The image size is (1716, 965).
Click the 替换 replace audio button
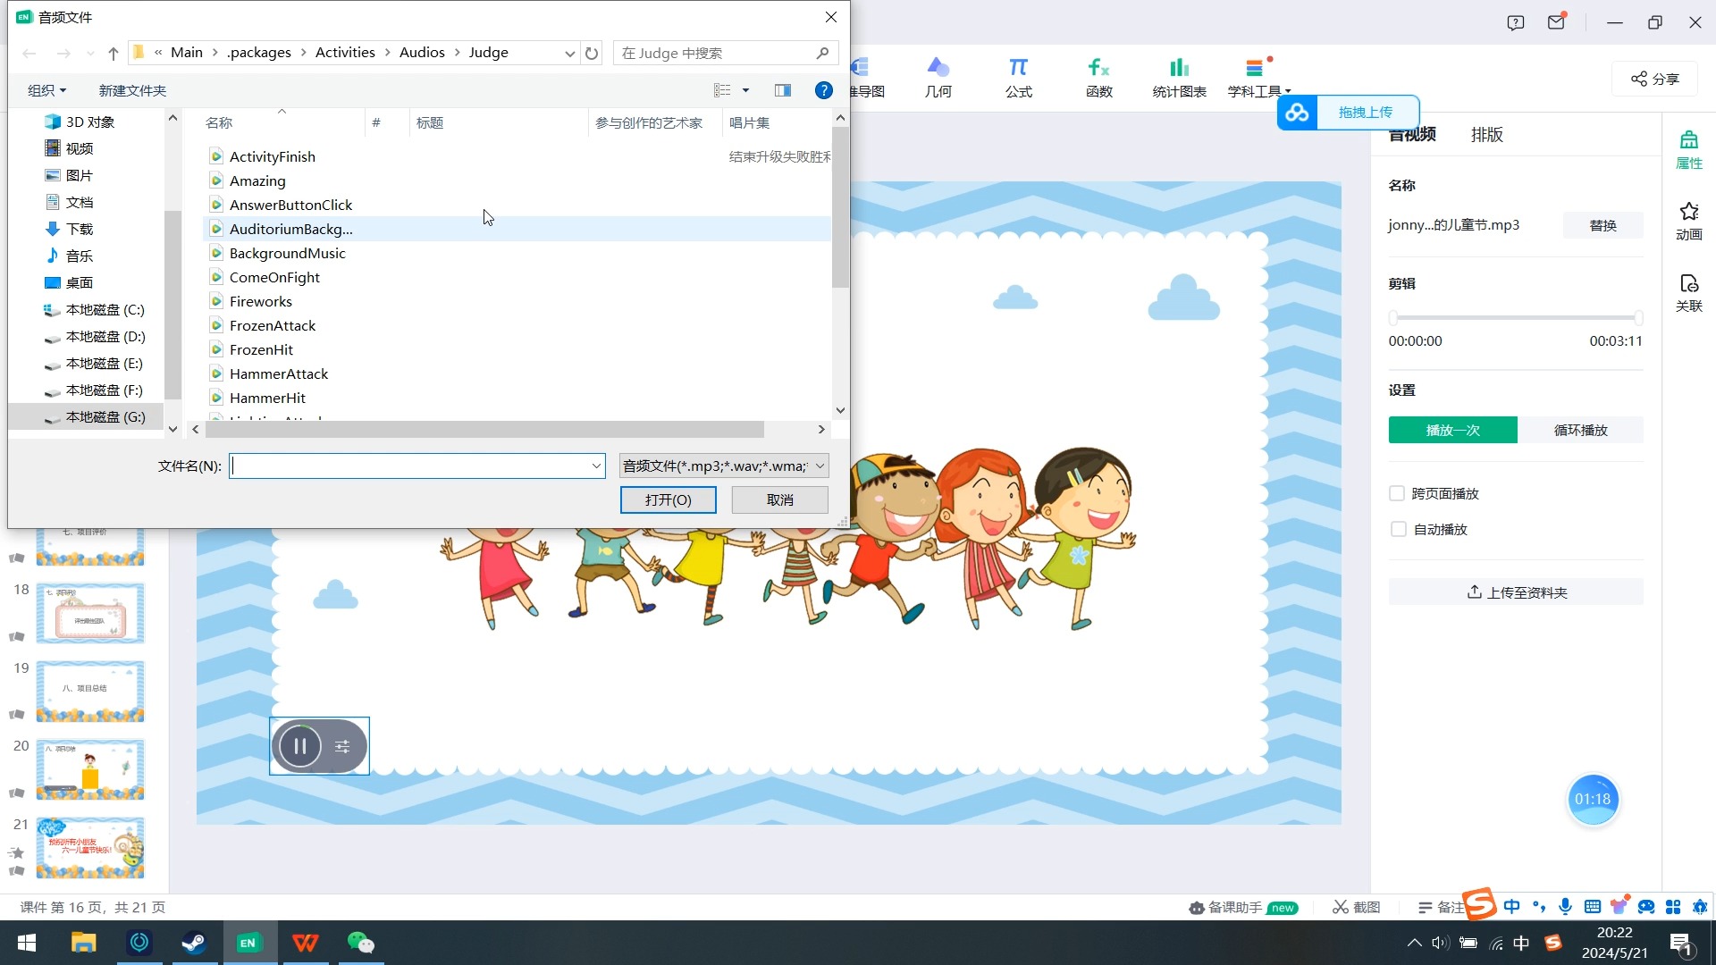[1602, 225]
